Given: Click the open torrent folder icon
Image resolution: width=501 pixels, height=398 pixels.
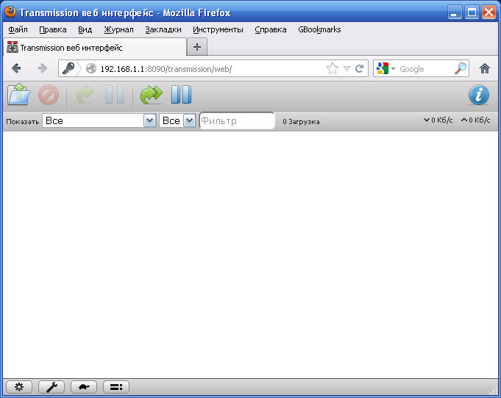Looking at the screenshot, I should tap(18, 95).
